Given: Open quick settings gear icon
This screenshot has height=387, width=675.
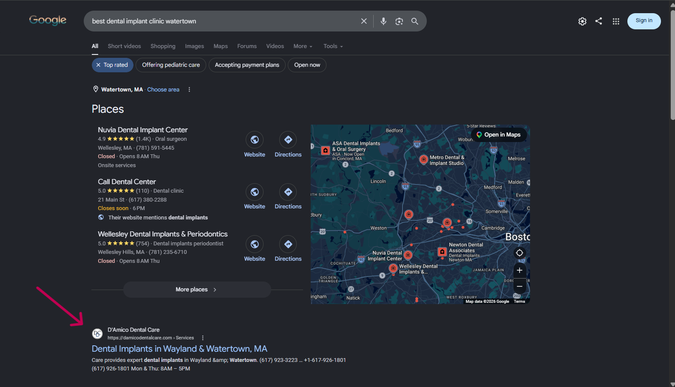Looking at the screenshot, I should (x=582, y=21).
